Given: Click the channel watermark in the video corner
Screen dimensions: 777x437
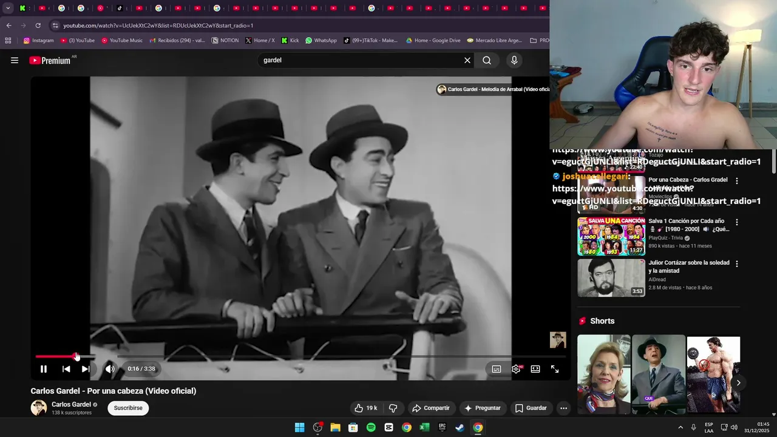Looking at the screenshot, I should (558, 340).
